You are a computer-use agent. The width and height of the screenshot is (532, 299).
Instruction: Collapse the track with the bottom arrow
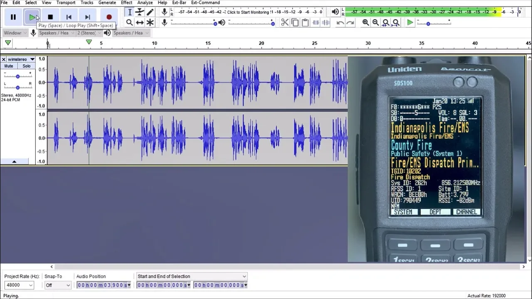point(14,162)
